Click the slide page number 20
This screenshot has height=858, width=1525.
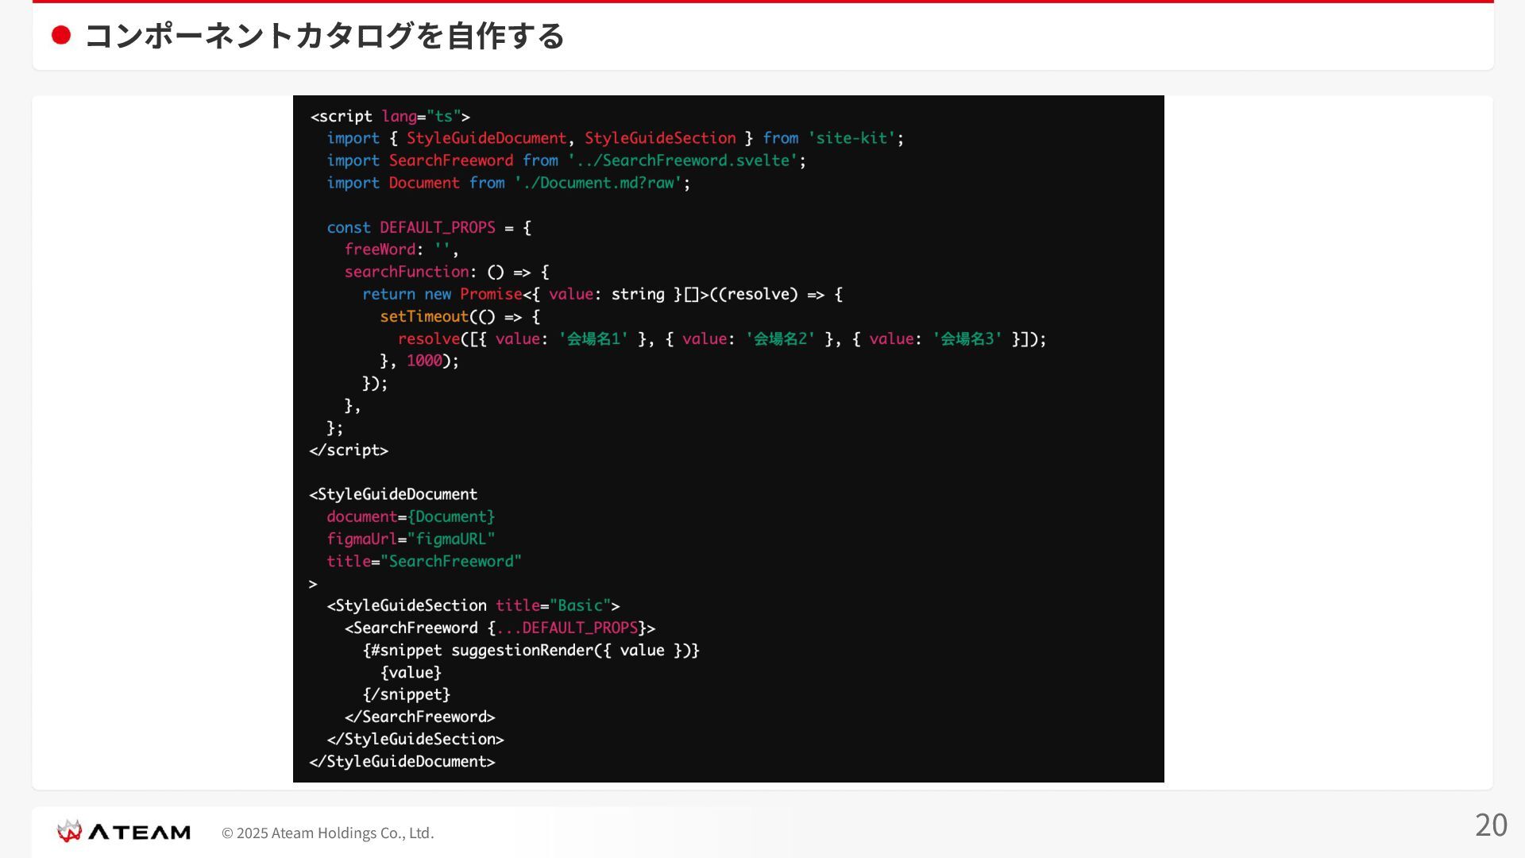tap(1491, 825)
